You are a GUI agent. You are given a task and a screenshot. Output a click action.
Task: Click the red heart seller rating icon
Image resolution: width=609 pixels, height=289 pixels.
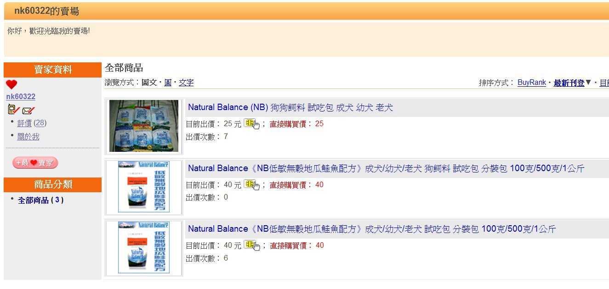pos(11,85)
